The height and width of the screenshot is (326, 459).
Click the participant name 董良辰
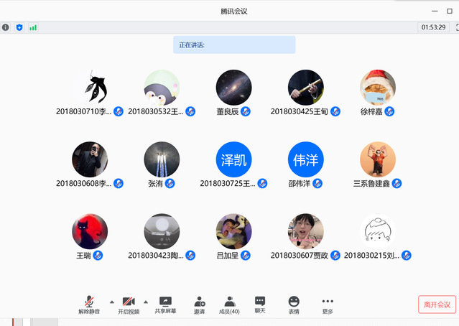coord(227,111)
